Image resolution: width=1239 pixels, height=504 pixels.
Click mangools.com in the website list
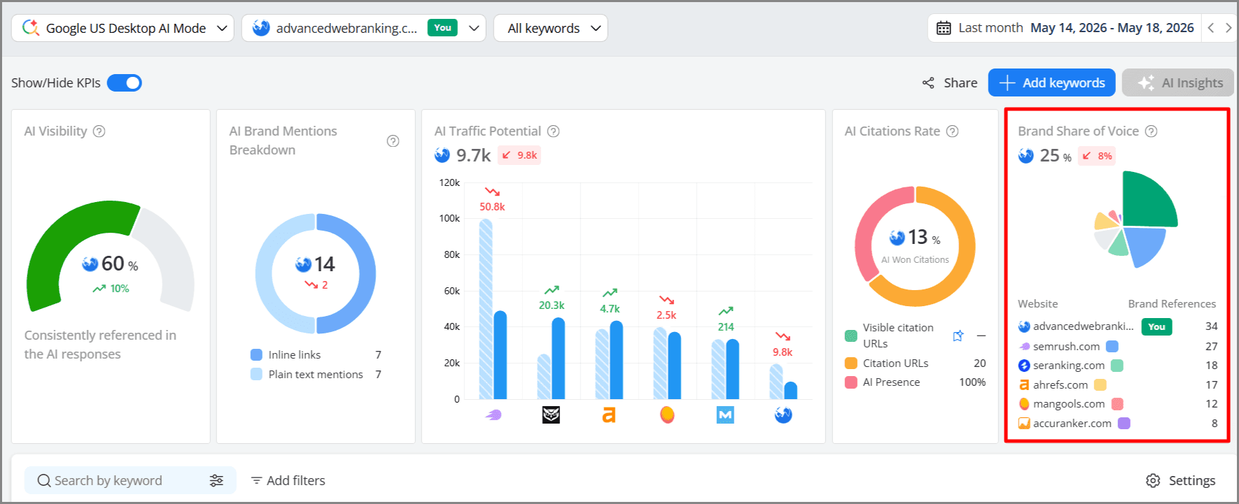pyautogui.click(x=1069, y=404)
